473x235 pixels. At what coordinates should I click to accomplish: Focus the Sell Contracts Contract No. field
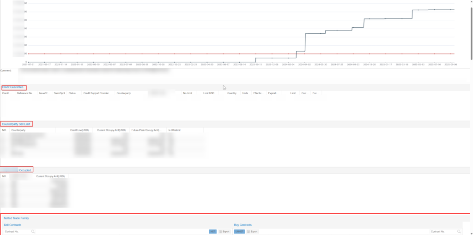click(17, 231)
